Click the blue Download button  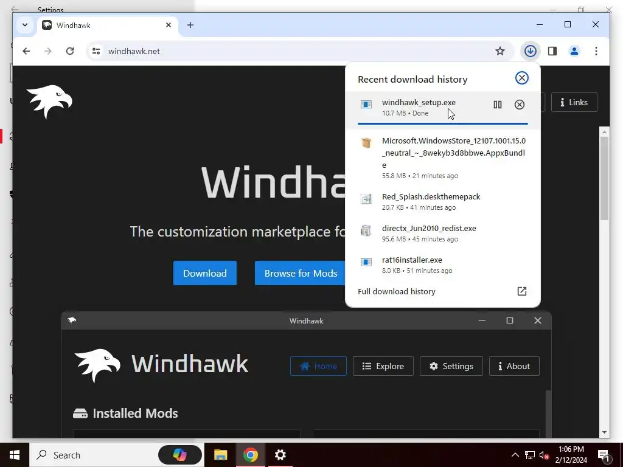[x=204, y=273]
